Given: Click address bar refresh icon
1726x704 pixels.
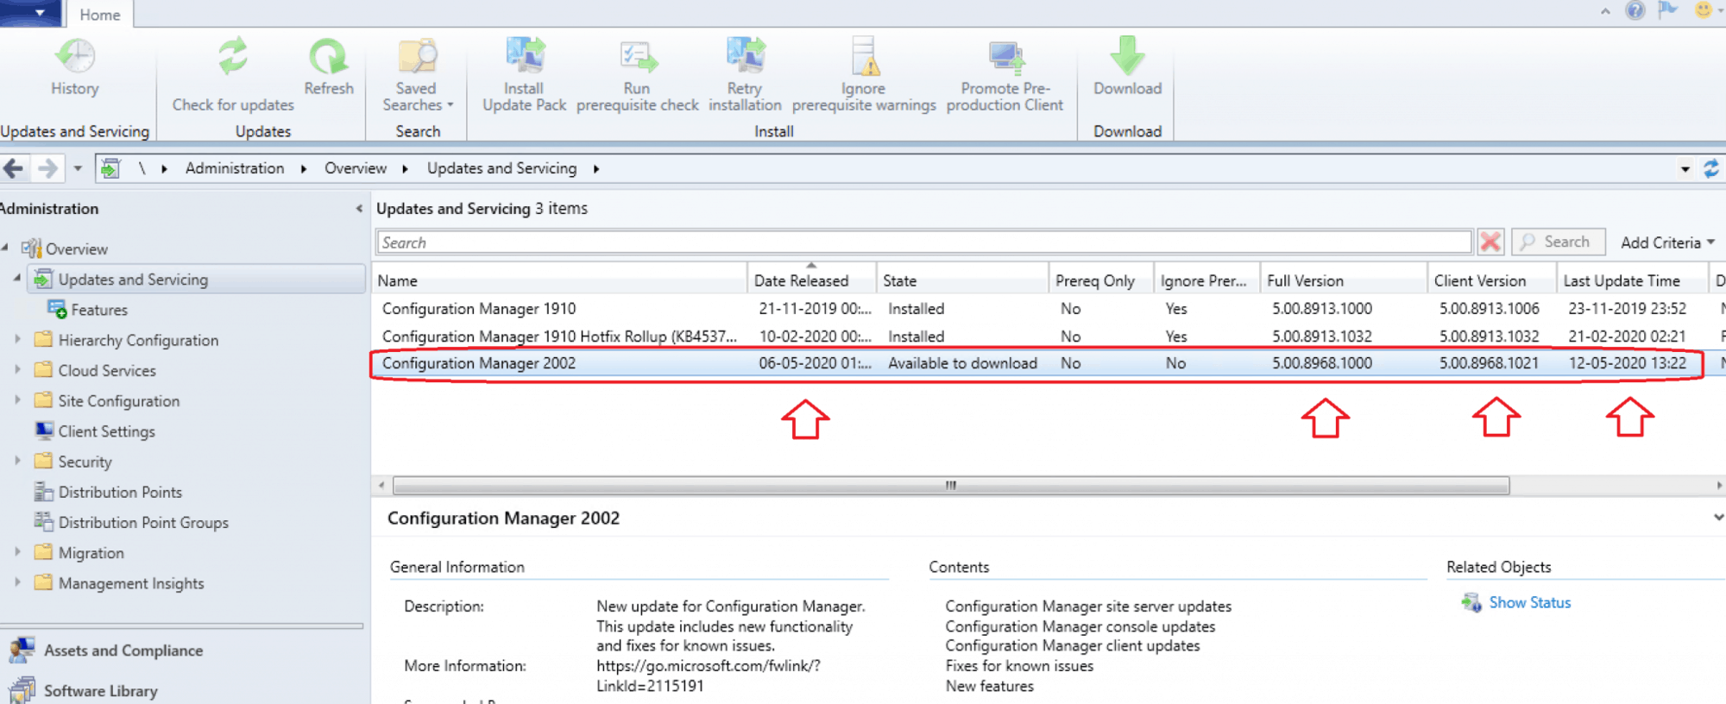Looking at the screenshot, I should (1711, 168).
